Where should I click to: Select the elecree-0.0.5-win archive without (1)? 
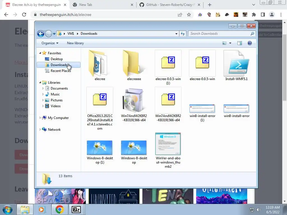[202, 65]
